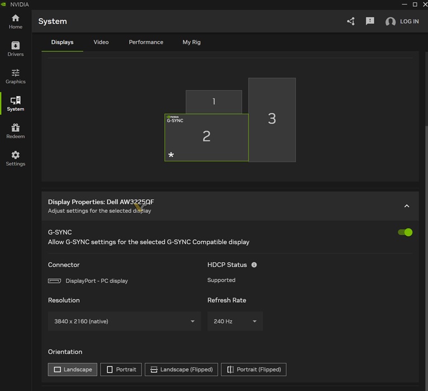The width and height of the screenshot is (428, 391).
Task: Switch to the My Rig tab
Action: pos(191,42)
